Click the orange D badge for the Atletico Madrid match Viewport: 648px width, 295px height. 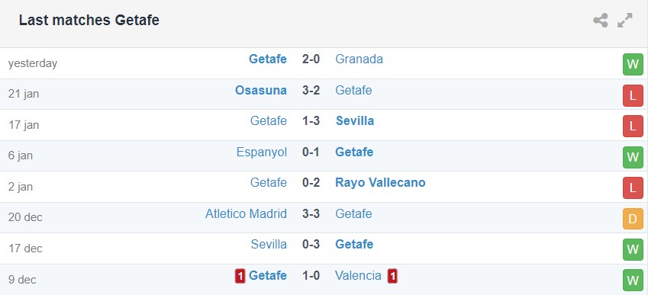click(633, 219)
